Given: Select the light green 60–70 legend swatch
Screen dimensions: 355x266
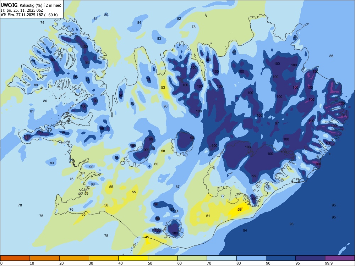Looking at the screenshot, I should (x=192, y=258).
